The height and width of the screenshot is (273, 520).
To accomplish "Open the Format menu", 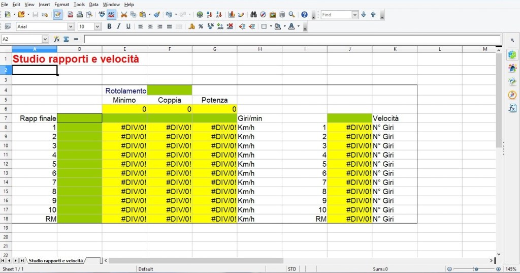I will pos(61,5).
